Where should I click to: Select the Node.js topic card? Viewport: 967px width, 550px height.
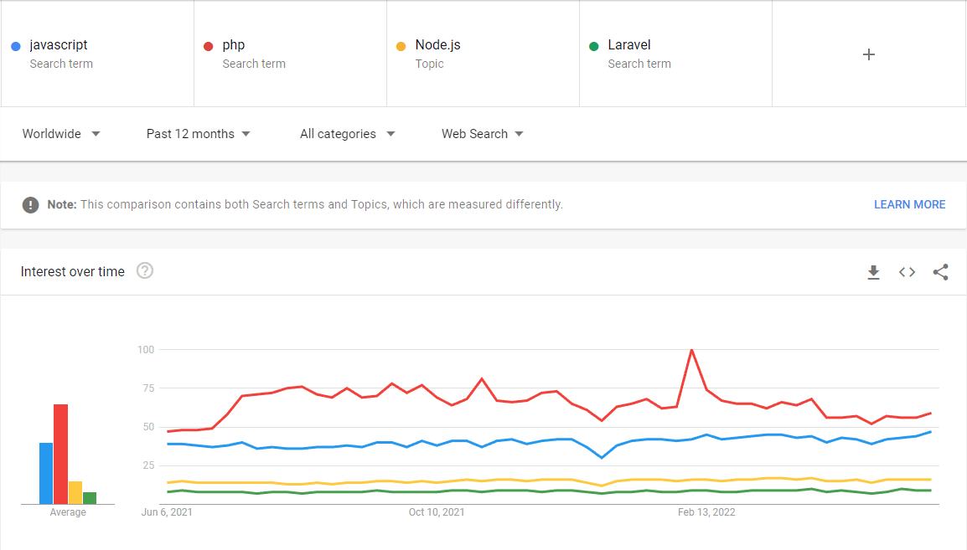483,54
